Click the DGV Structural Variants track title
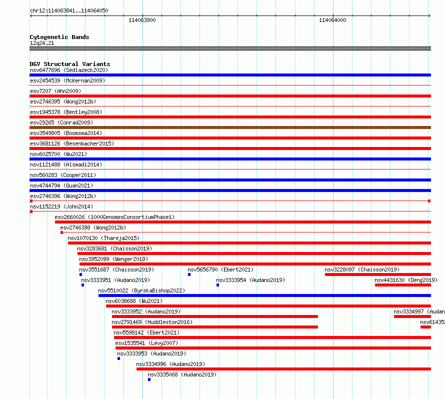445x399 pixels. coord(70,64)
